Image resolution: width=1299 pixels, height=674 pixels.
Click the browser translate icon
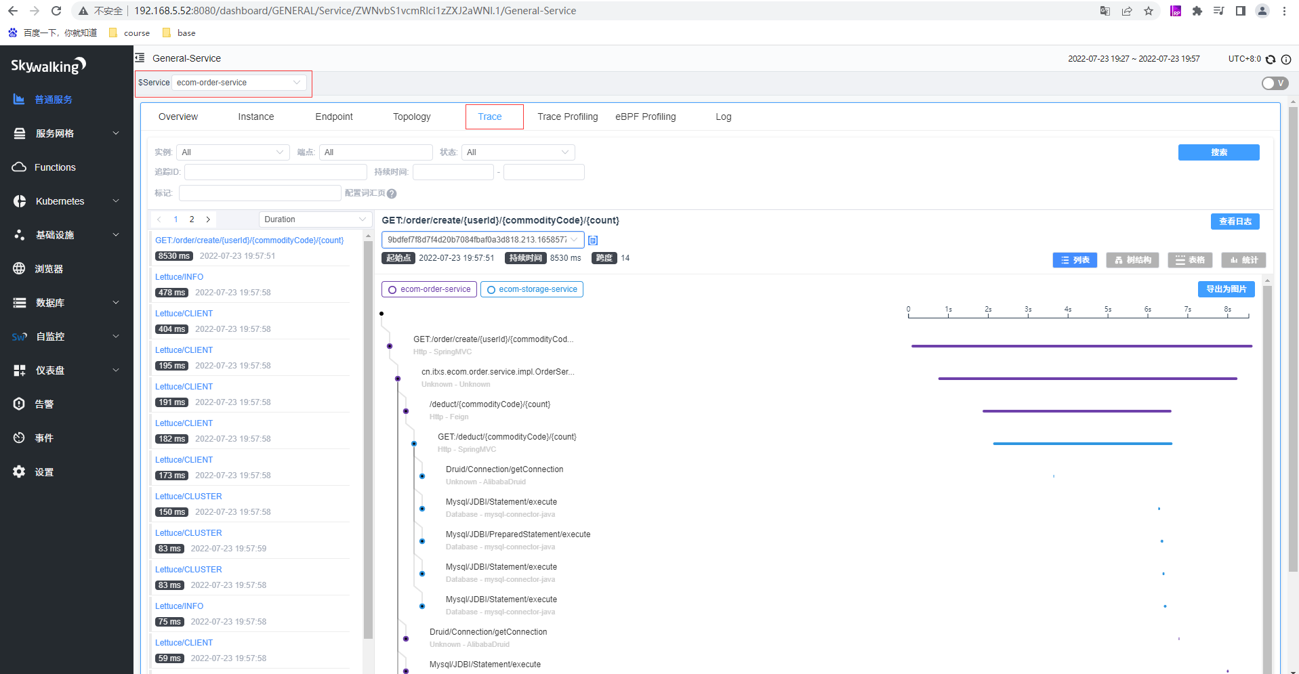pyautogui.click(x=1105, y=11)
